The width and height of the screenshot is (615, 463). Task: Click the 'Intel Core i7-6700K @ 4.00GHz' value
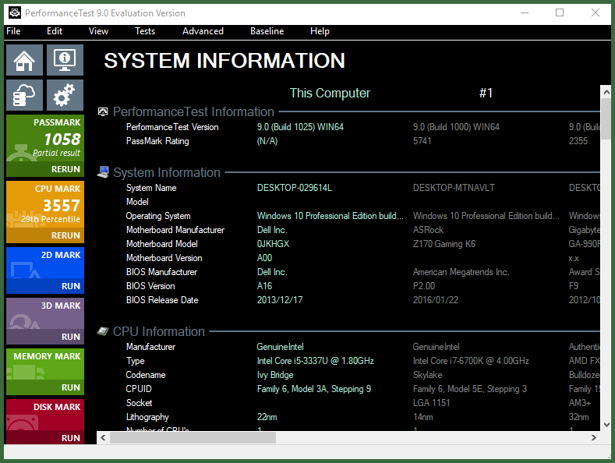pos(471,361)
